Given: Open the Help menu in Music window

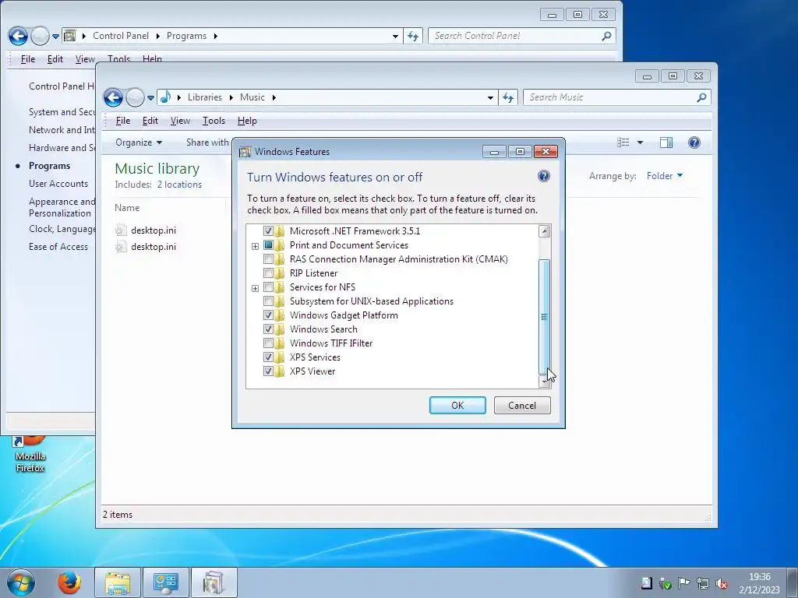Looking at the screenshot, I should click(x=247, y=121).
